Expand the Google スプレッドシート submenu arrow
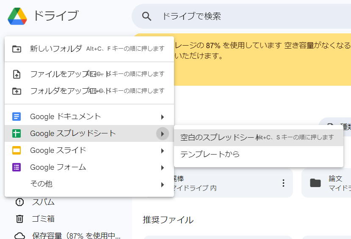Screen dimensions: 351x239 [163, 134]
